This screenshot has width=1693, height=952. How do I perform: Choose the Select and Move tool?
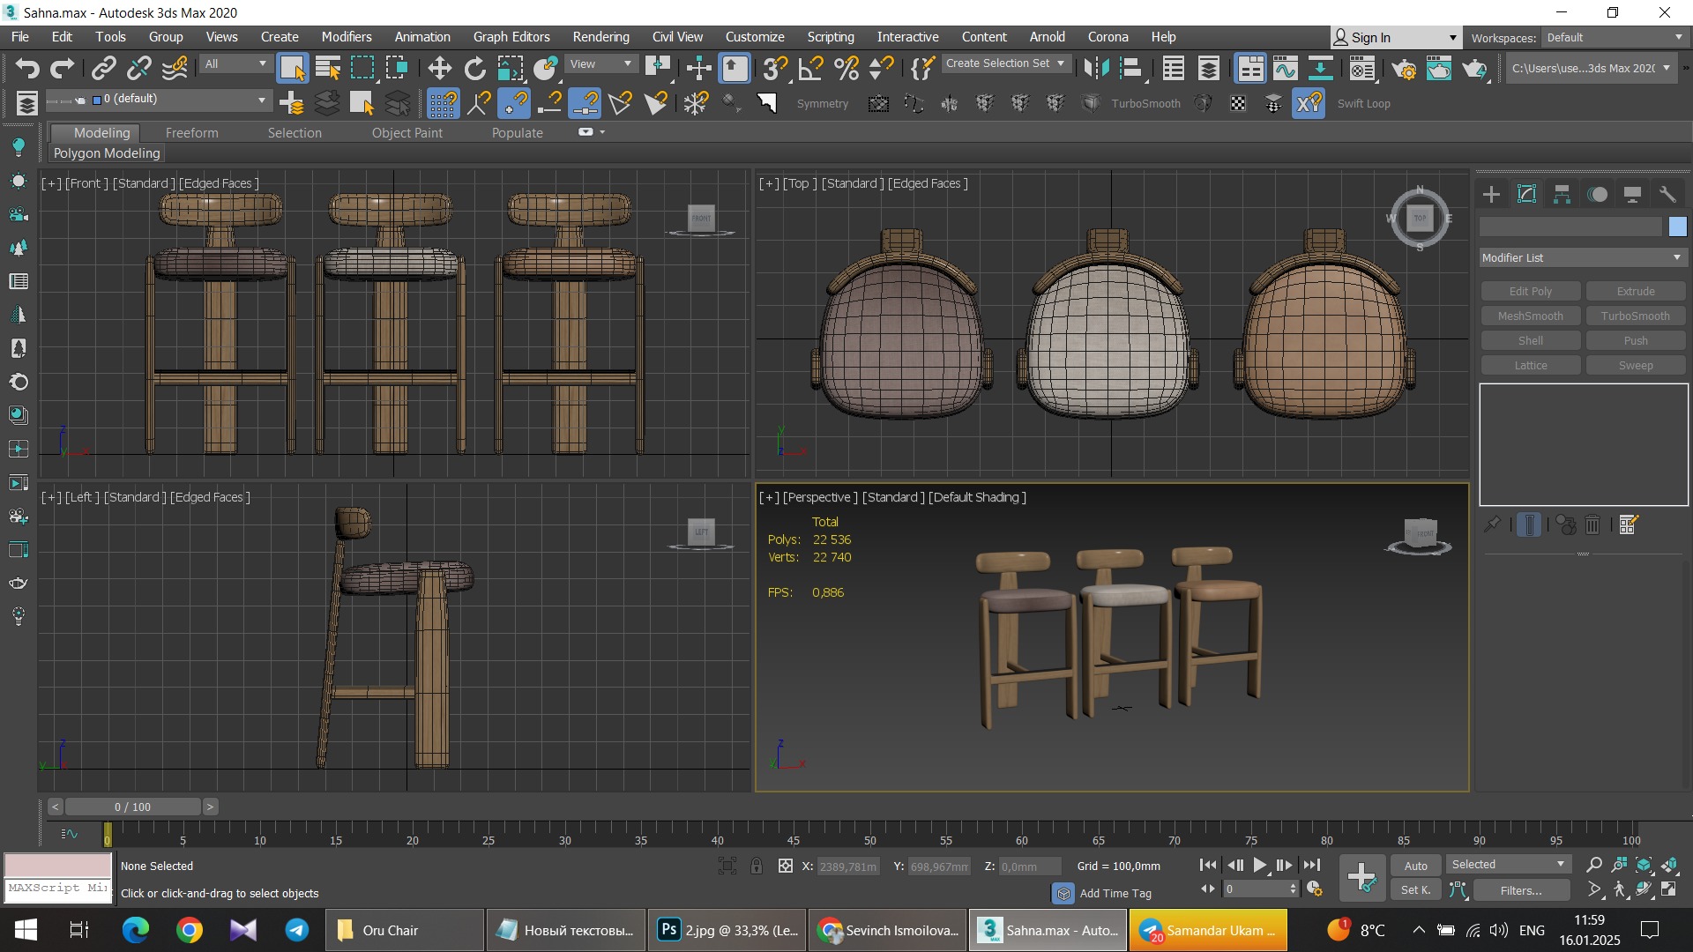(439, 68)
